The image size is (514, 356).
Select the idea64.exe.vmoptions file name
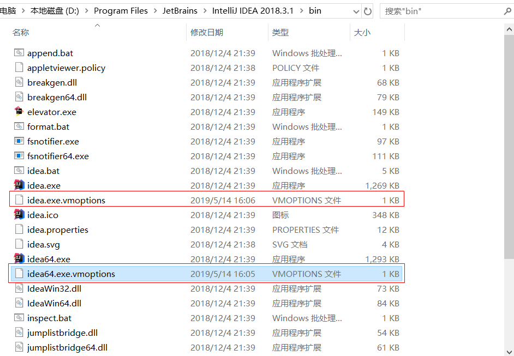pos(71,274)
